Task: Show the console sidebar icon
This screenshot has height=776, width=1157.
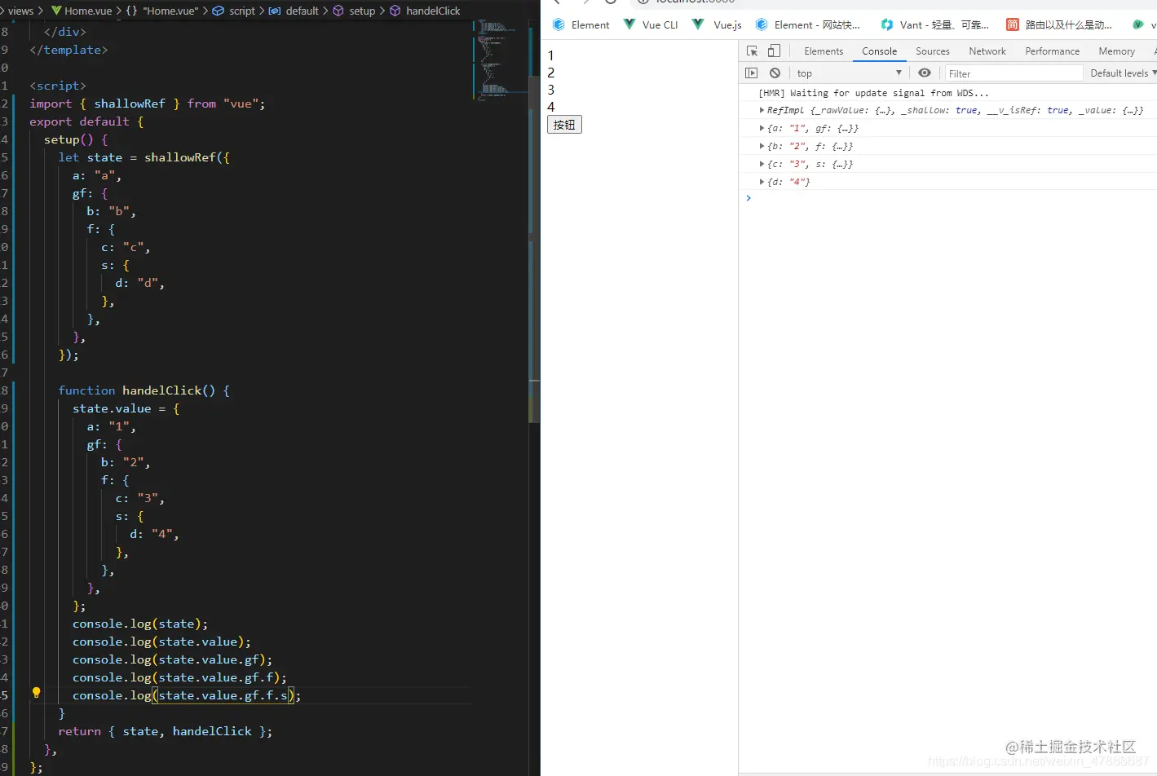Action: pos(752,73)
